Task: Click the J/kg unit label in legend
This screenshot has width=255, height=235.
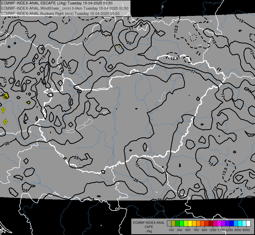Action: tap(149, 231)
